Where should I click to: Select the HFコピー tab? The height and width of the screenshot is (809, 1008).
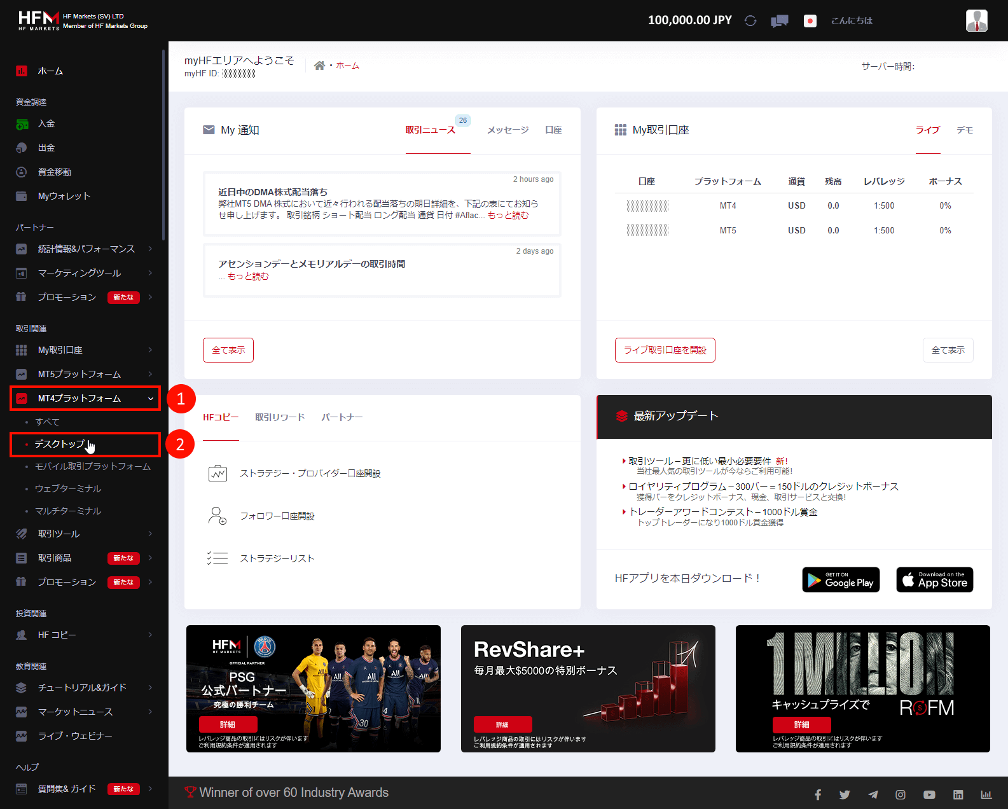point(221,417)
